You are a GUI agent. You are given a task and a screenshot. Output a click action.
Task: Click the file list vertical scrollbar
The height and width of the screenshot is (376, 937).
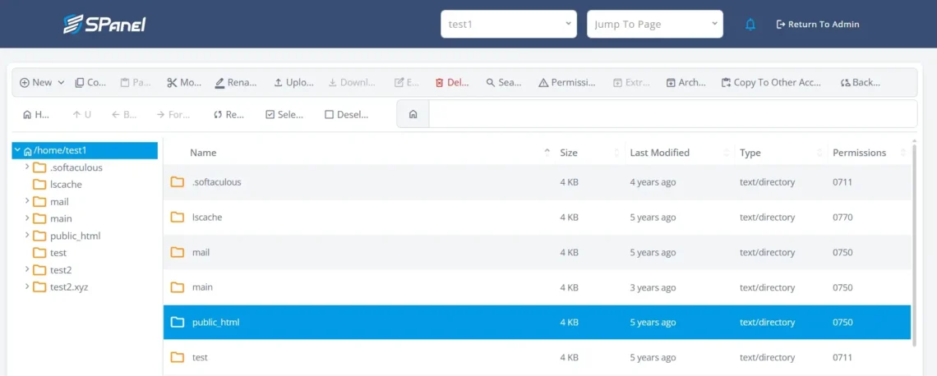coord(914,244)
